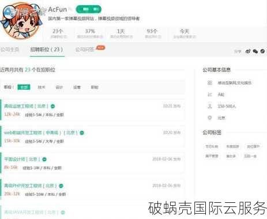
Task: Click the 今天 last login statistic
Action: (185, 33)
